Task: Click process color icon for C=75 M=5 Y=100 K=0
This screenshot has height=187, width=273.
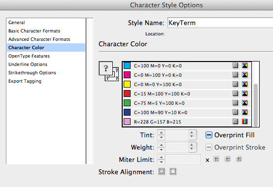Action: point(235,103)
